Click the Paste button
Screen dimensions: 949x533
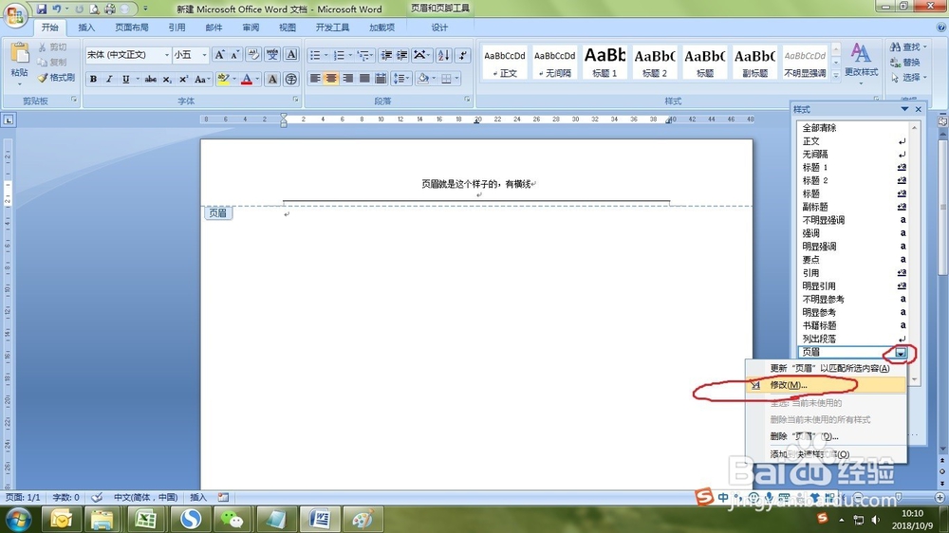[x=19, y=61]
